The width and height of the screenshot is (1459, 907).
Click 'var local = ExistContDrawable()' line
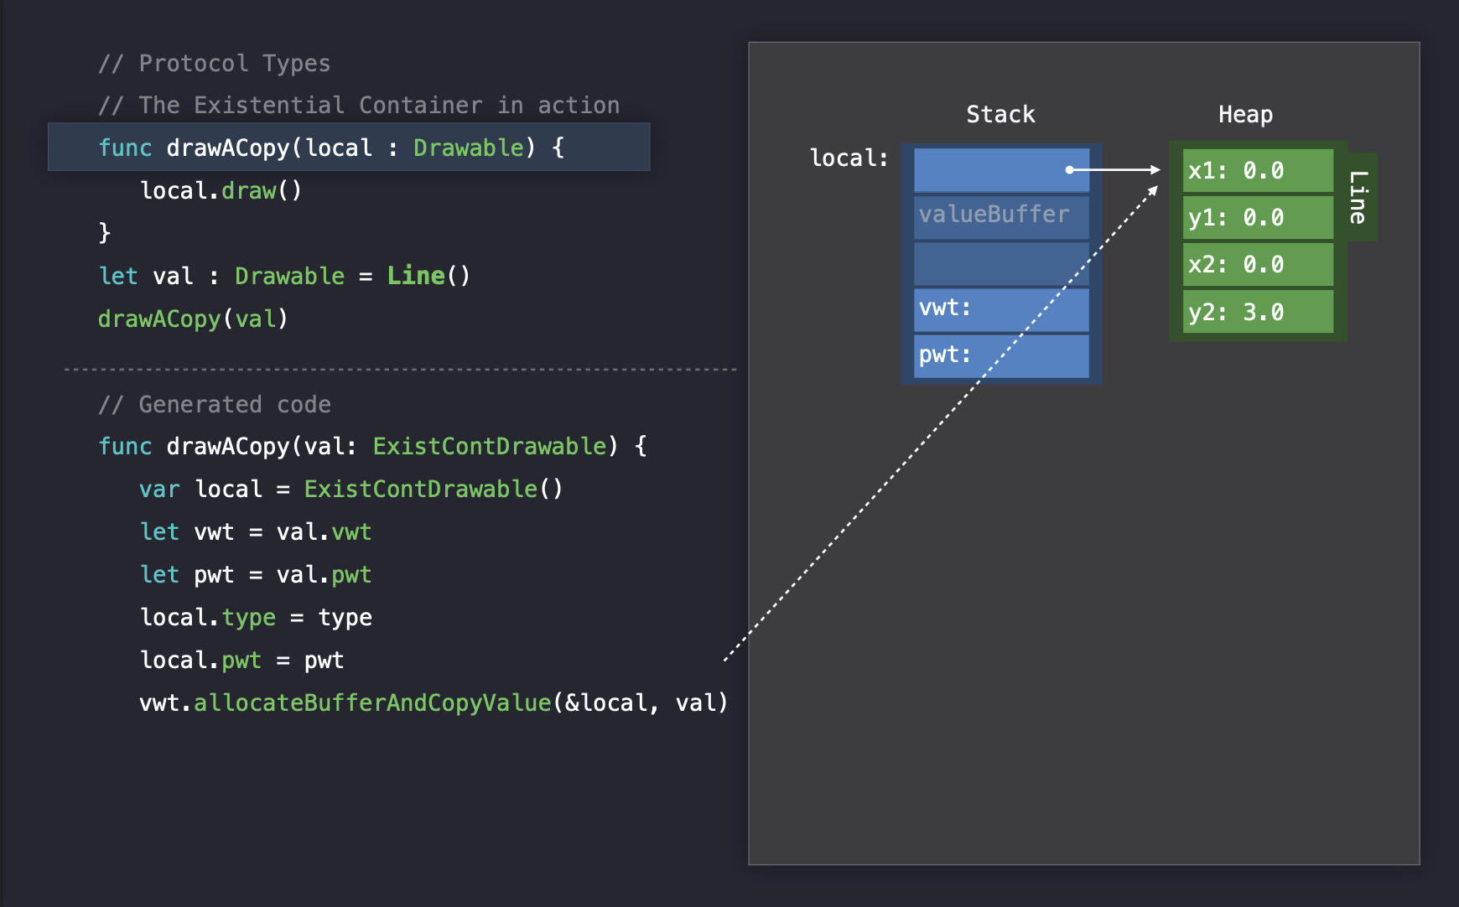351,490
